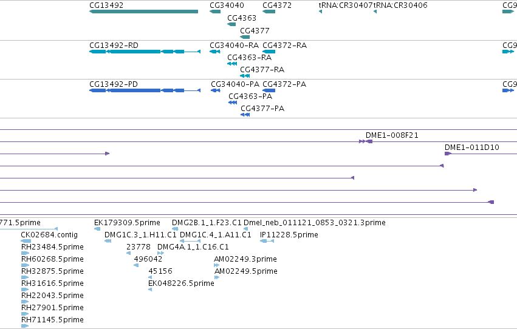Viewport: 517px width, 329px height.
Task: Click the CK02684.contig label
Action: (49, 235)
